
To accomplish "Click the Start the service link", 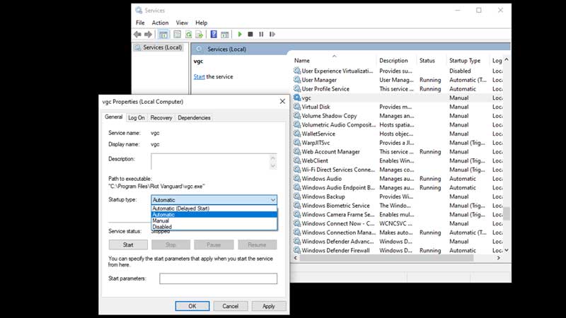I will pos(199,76).
